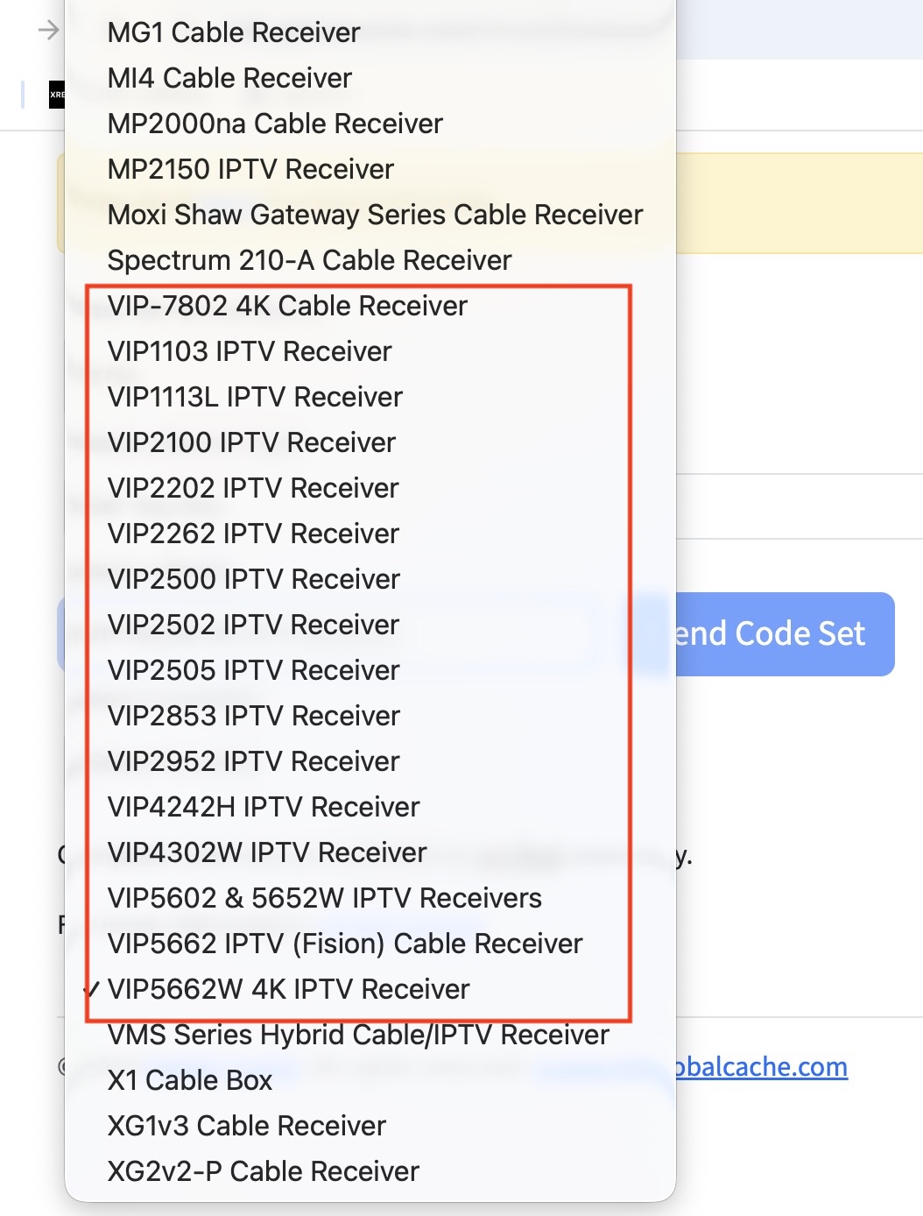Choose Spectrum 210-A Cable Receiver
The width and height of the screenshot is (923, 1216).
(309, 260)
